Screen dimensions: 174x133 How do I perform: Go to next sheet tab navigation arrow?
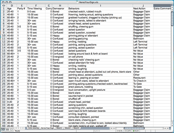21,128
